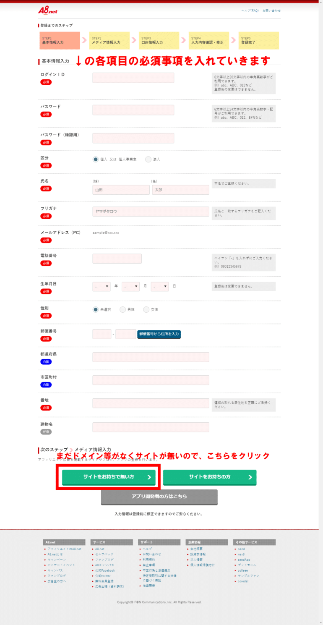Open footer link 推奨環境
Image resolution: width=323 pixels, height=625 pixels.
(x=148, y=586)
